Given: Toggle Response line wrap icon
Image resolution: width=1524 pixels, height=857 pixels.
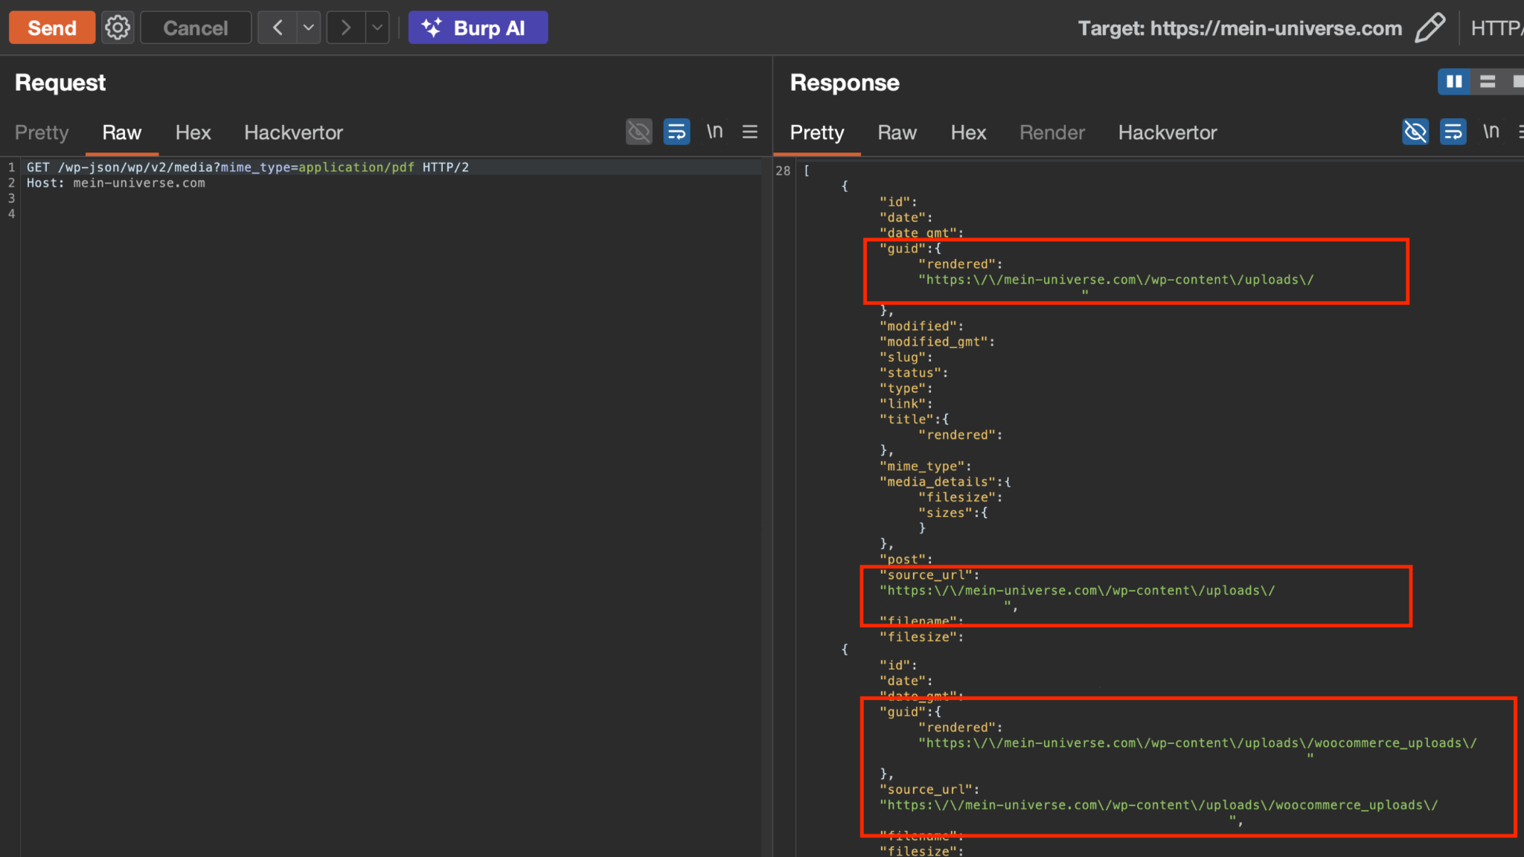Looking at the screenshot, I should pos(1453,132).
